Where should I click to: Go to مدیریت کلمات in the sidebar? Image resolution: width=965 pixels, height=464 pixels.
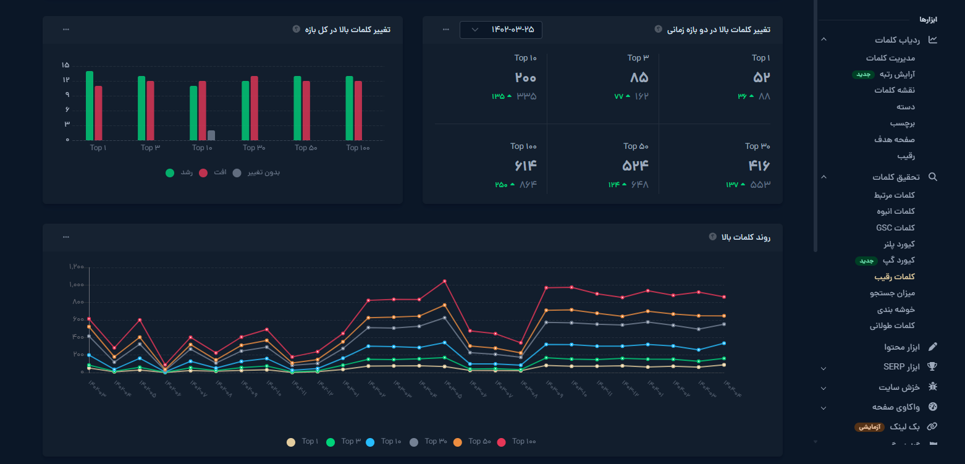click(x=890, y=58)
